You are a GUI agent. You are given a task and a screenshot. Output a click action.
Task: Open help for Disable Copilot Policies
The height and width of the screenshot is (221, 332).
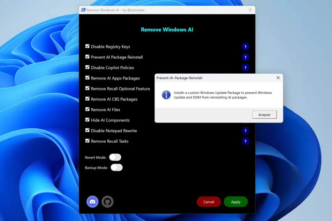point(245,68)
